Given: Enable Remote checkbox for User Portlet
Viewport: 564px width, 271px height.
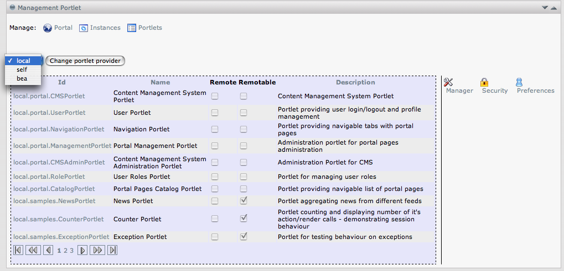Looking at the screenshot, I should (x=215, y=113).
